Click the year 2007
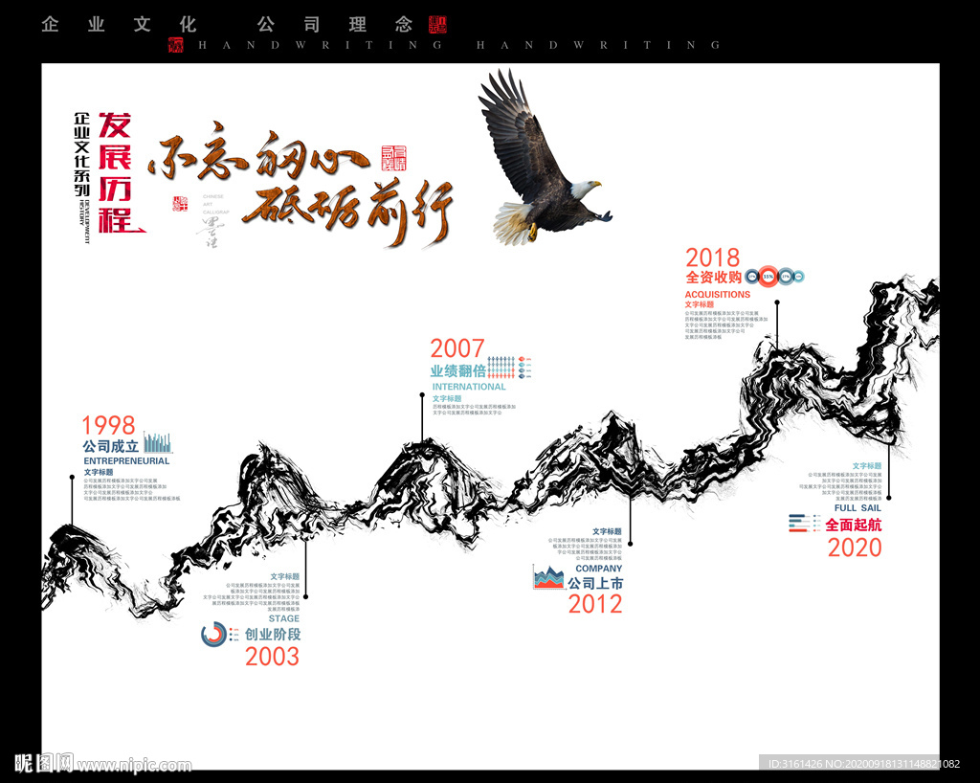 (x=457, y=348)
